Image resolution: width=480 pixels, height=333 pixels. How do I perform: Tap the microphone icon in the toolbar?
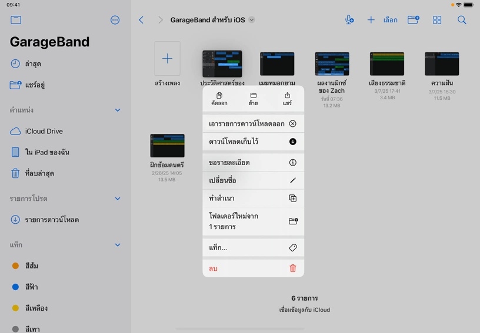(x=349, y=20)
